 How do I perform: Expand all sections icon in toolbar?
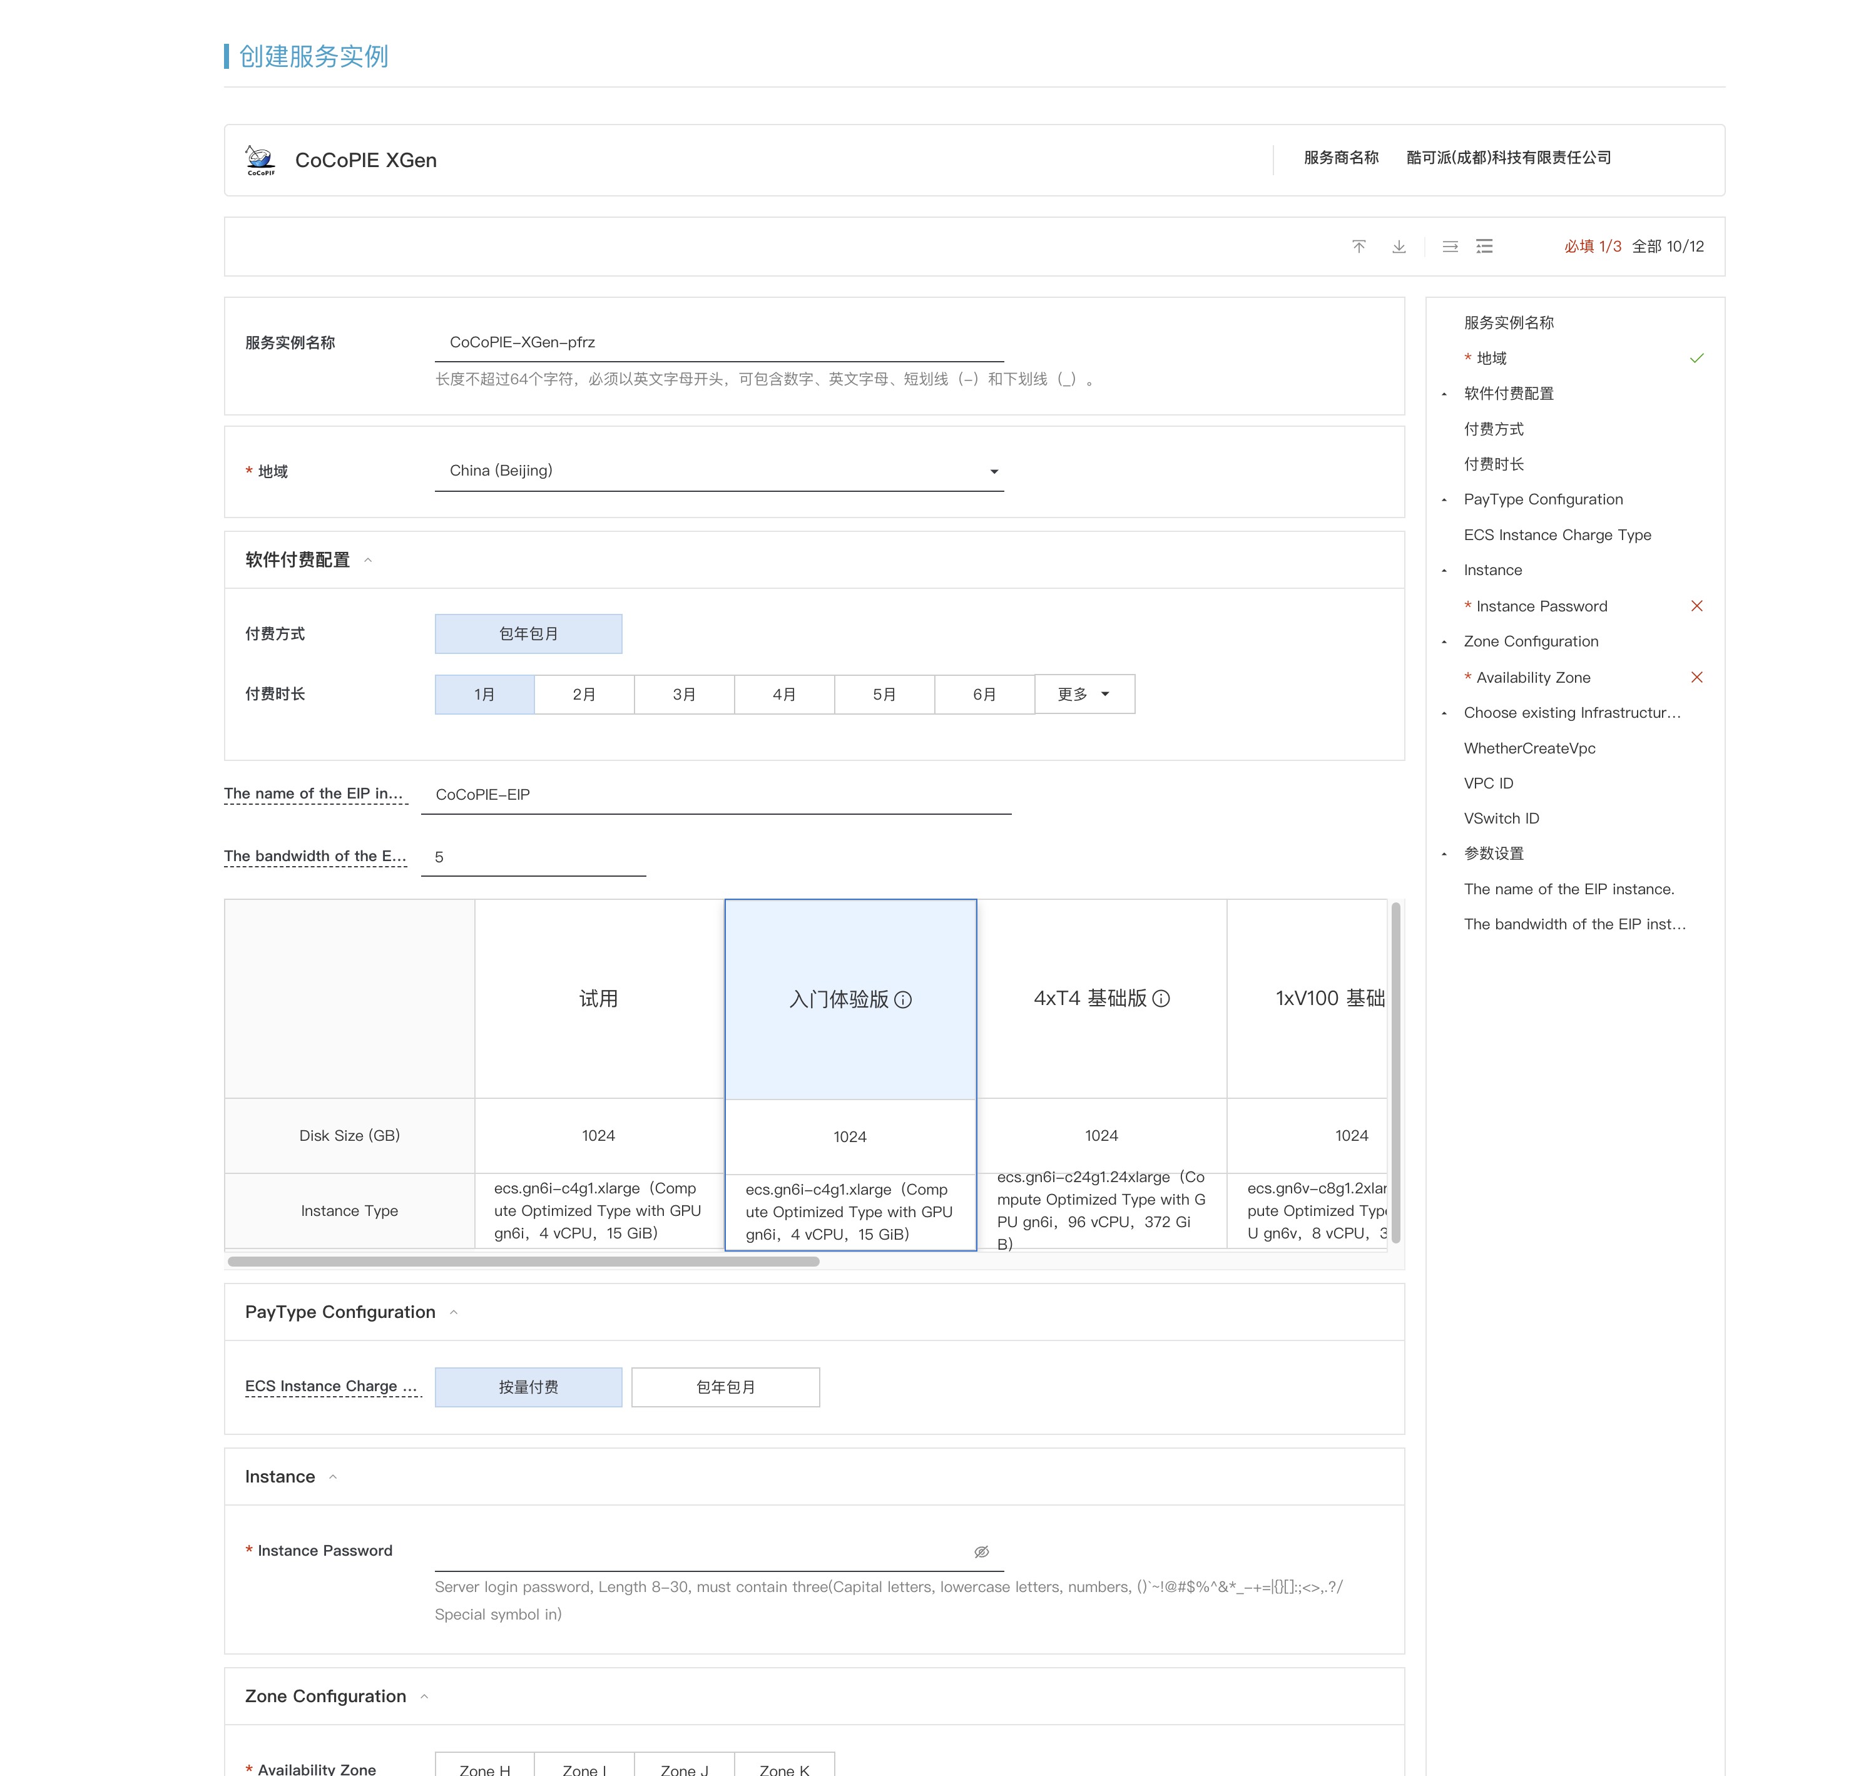coord(1484,246)
